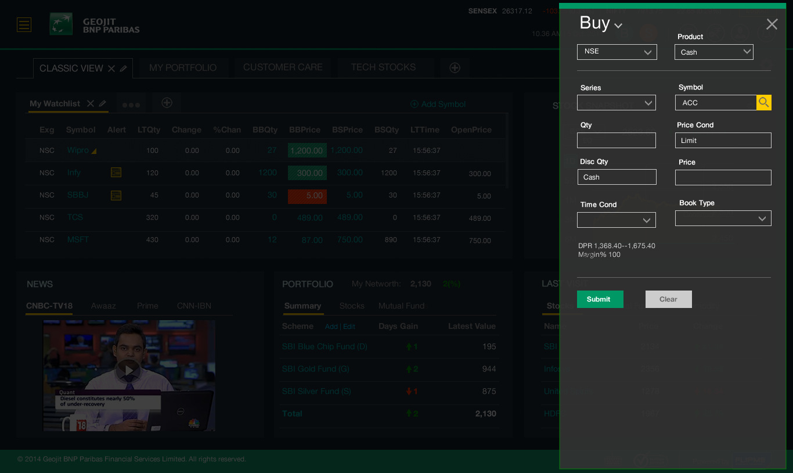Click the plus icon to add new tab
Screen dimensions: 793x473
tap(455, 68)
